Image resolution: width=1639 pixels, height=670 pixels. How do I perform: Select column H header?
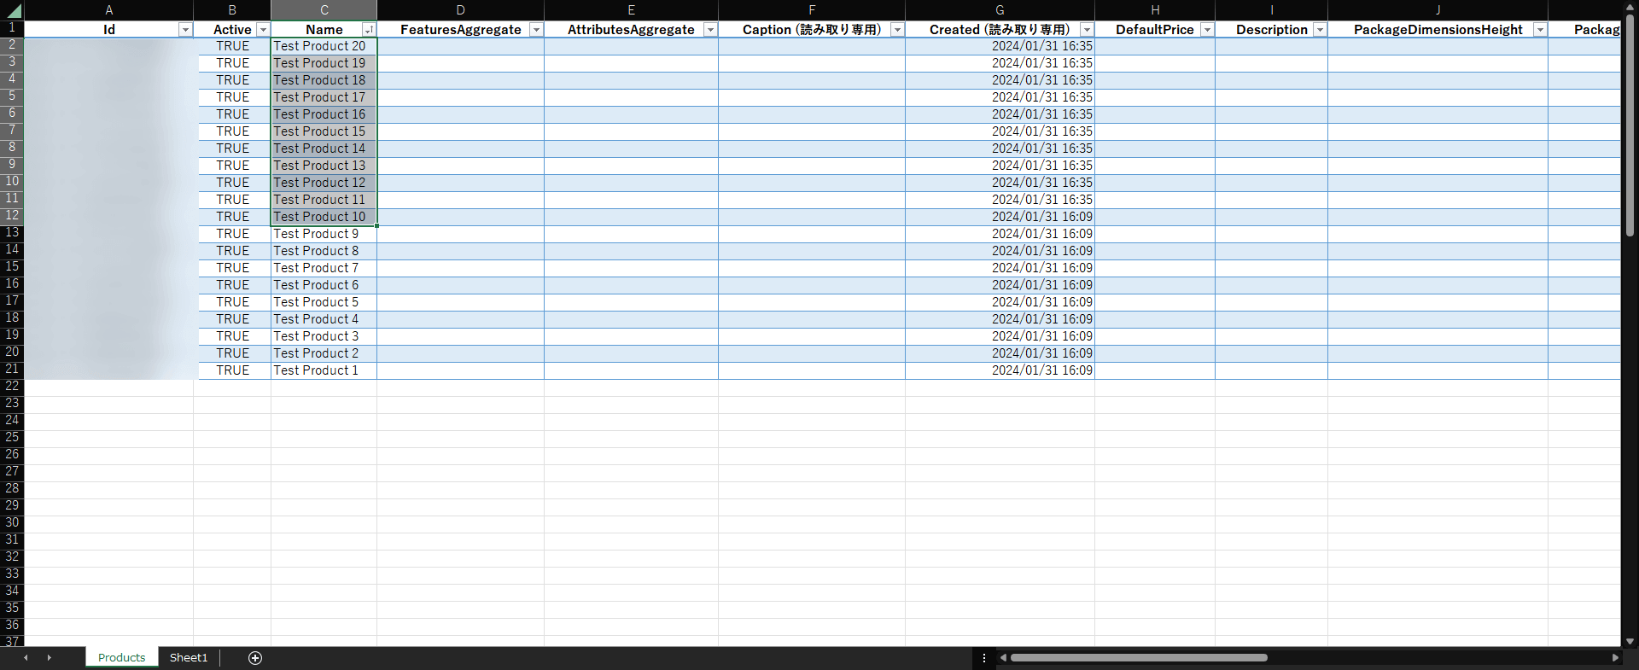coord(1155,10)
